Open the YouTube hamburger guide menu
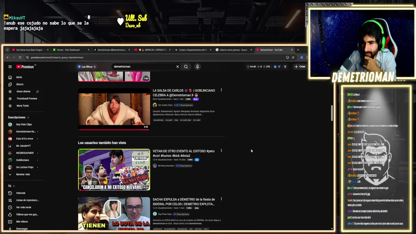This screenshot has width=416, height=234. 10,67
